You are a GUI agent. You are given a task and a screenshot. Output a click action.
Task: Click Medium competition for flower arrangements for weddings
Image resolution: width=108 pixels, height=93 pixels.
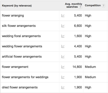tap(90, 77)
